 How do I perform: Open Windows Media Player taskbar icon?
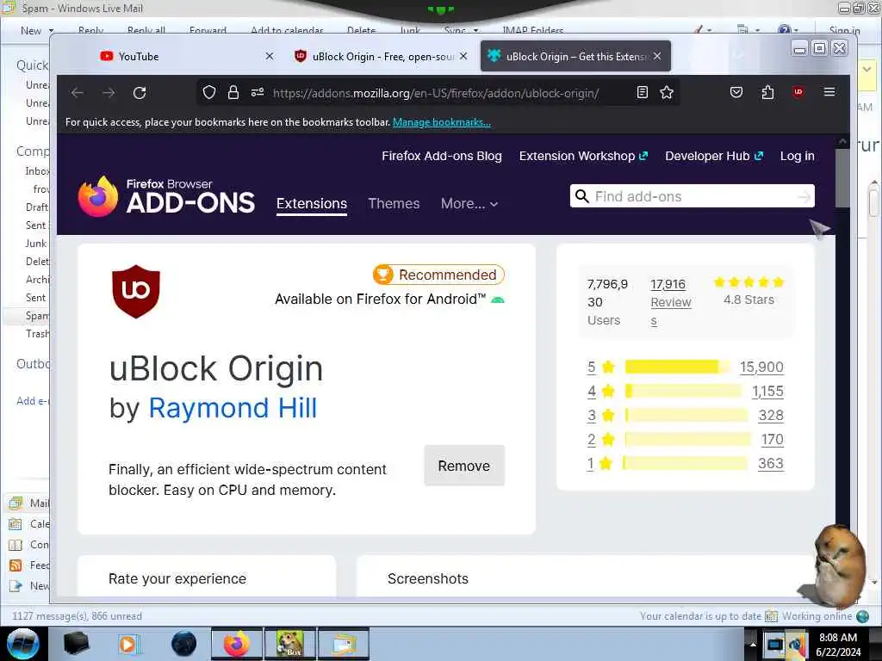[x=128, y=644]
